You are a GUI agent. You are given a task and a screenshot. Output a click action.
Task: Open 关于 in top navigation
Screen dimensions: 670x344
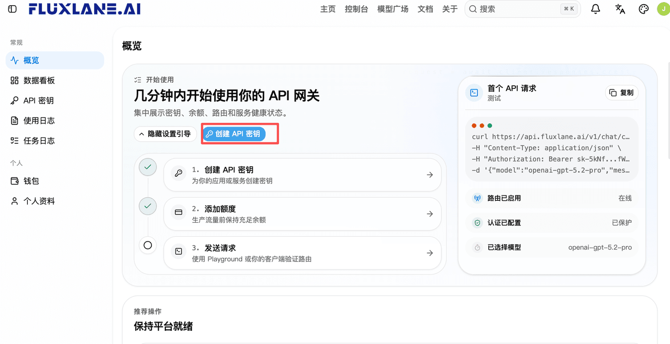click(x=450, y=9)
